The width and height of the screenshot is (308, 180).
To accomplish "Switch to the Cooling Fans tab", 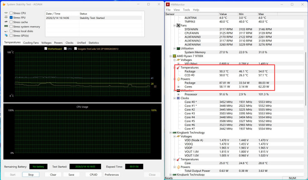I will click(31, 43).
